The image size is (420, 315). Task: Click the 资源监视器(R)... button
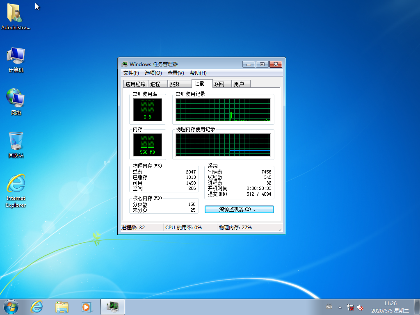(239, 210)
